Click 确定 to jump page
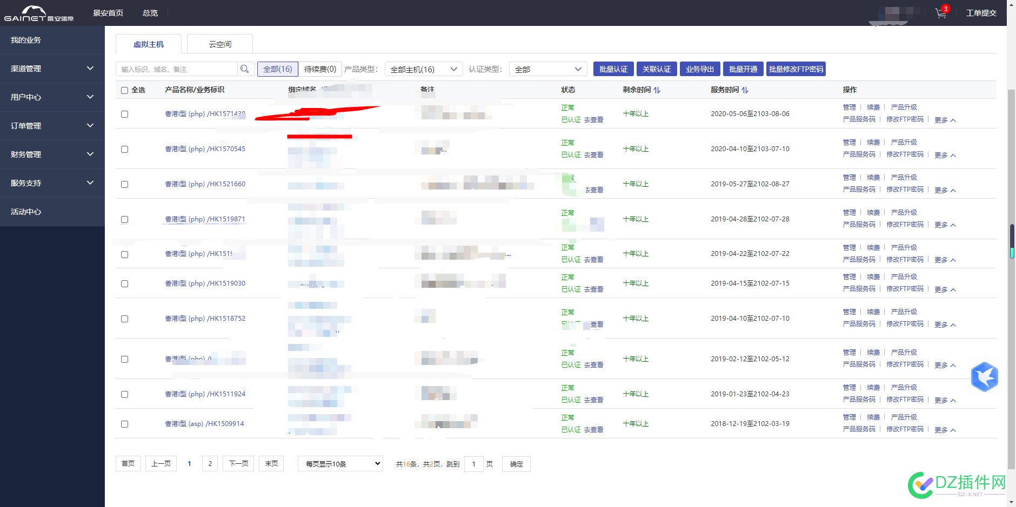 pos(517,464)
